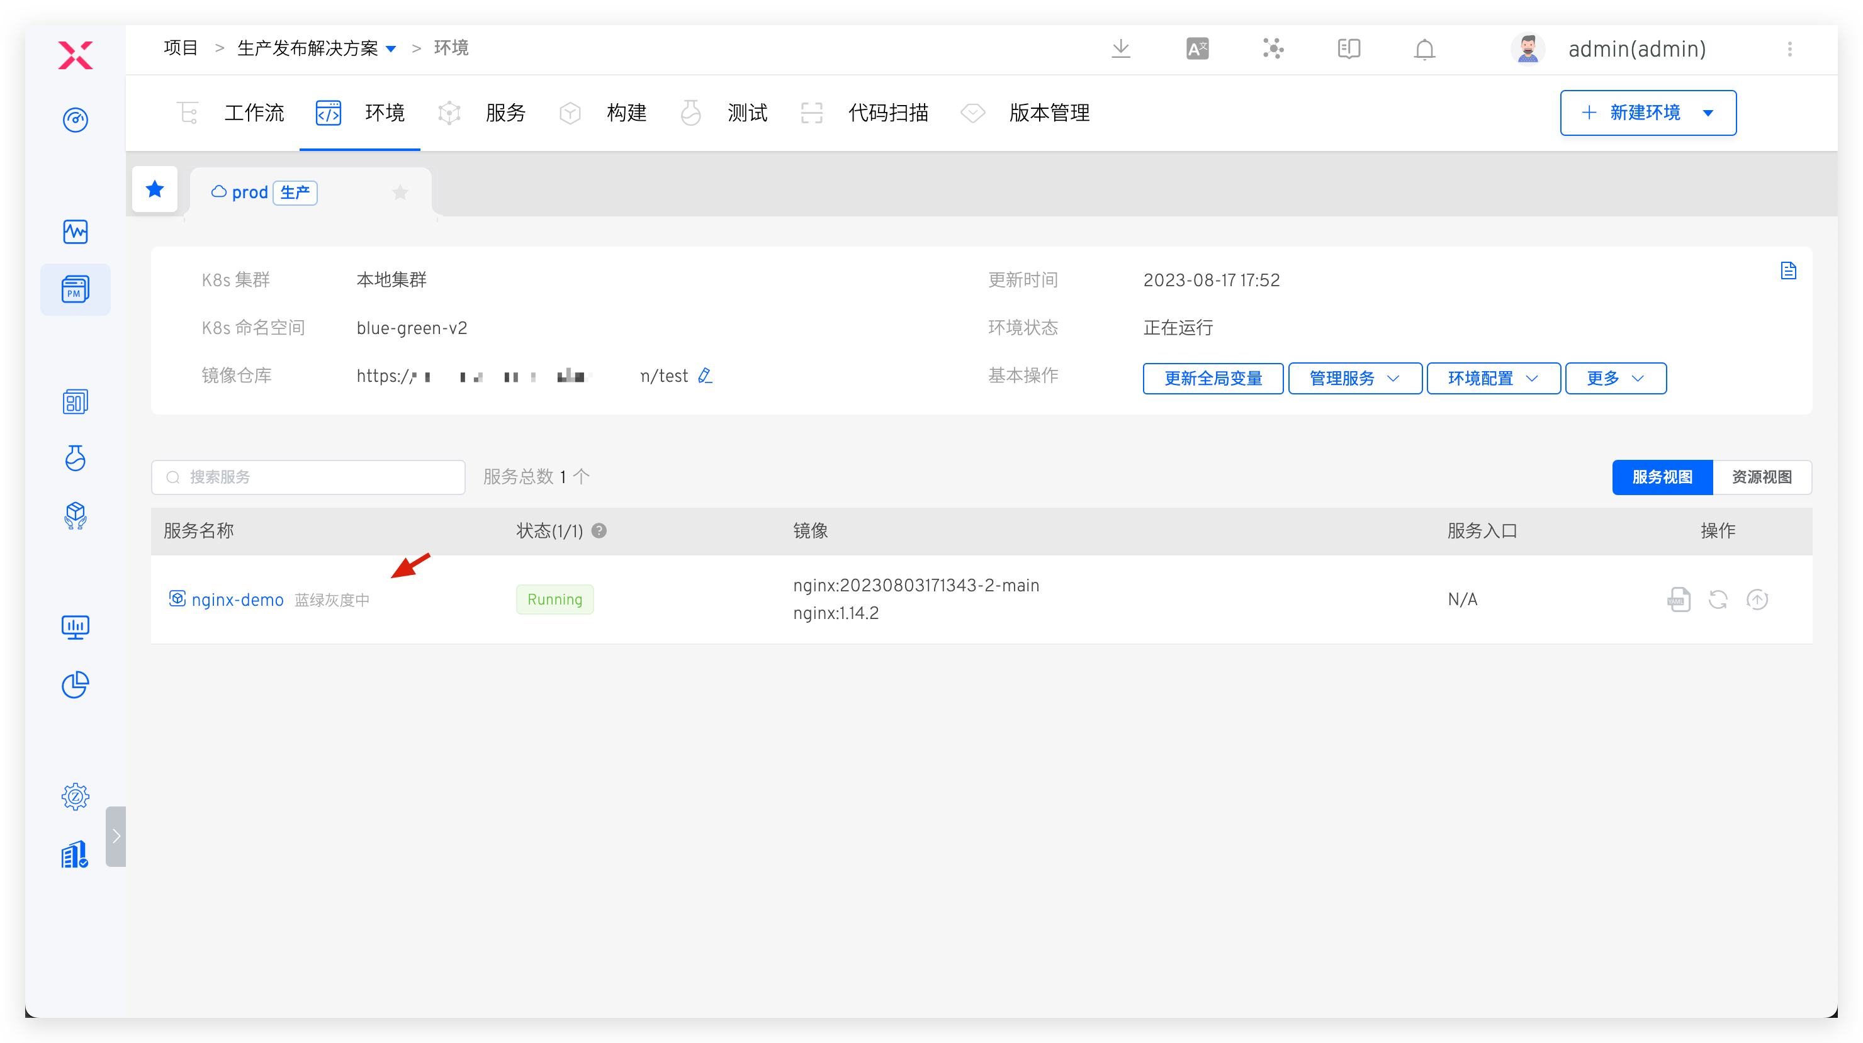The height and width of the screenshot is (1043, 1863).
Task: Click the upgrade arrow icon for nginx-demo
Action: [x=1757, y=600]
